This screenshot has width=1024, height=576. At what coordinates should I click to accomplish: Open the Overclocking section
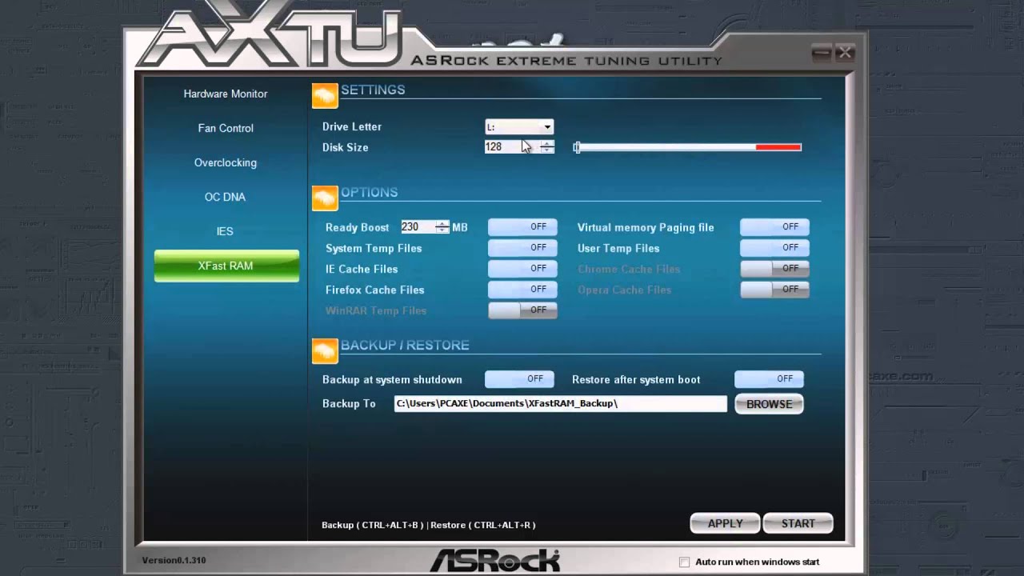[226, 162]
